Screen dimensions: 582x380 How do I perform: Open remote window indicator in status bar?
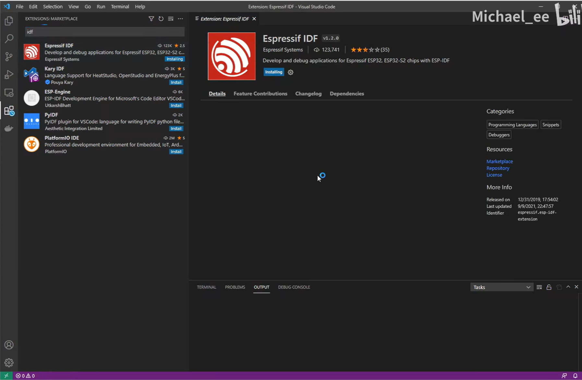pyautogui.click(x=6, y=376)
